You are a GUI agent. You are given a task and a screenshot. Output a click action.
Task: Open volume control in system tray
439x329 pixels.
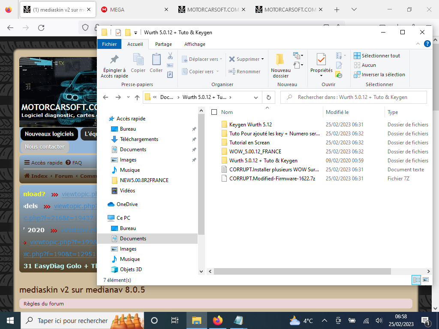pyautogui.click(x=379, y=320)
